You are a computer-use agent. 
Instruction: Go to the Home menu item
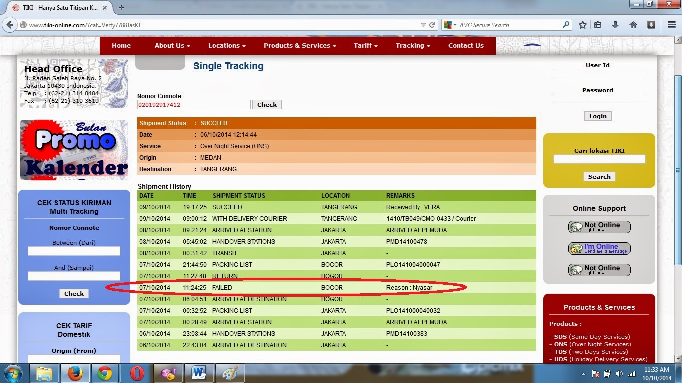(121, 45)
